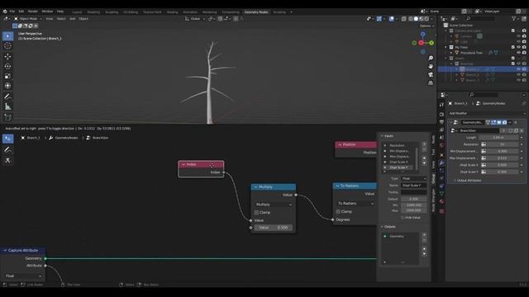Viewport: 529px width, 297px height.
Task: Select the node editor Annotate tool
Action: click(x=7, y=149)
